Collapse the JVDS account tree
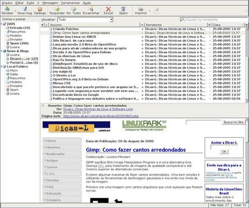 tap(2, 24)
